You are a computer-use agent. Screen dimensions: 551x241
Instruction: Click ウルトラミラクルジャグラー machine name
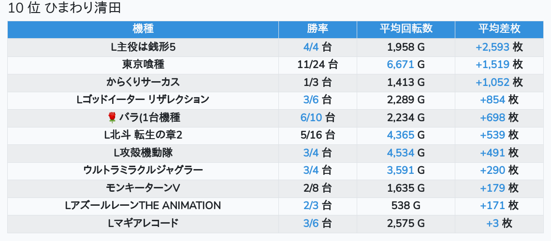(x=143, y=170)
